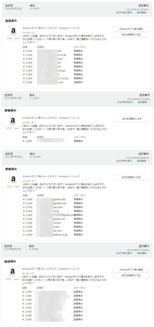Click order date 2021年7月30日
The image size is (154, 327).
click(13, 157)
